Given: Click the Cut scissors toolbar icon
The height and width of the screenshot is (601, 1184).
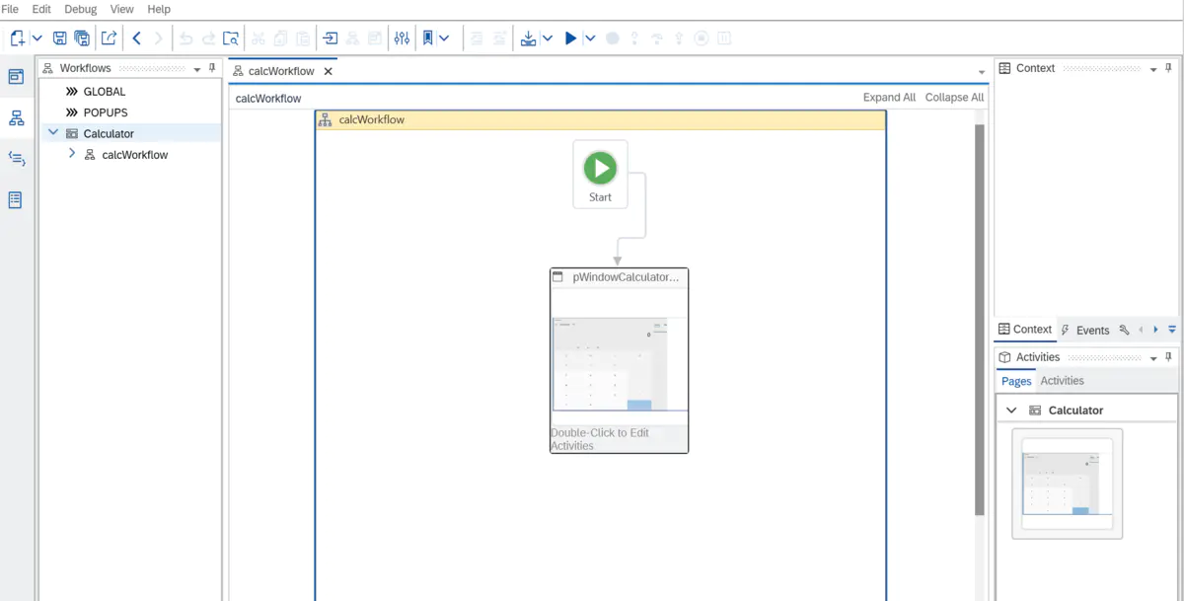Looking at the screenshot, I should 258,38.
